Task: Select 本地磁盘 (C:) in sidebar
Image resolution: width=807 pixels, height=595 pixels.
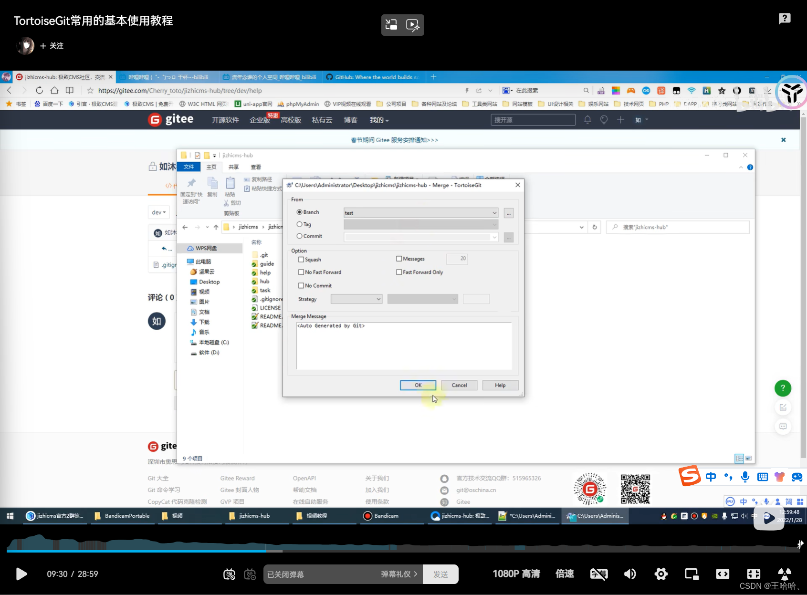Action: coord(213,343)
